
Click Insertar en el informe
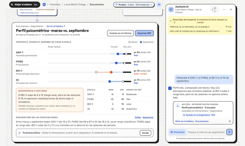tap(120, 33)
